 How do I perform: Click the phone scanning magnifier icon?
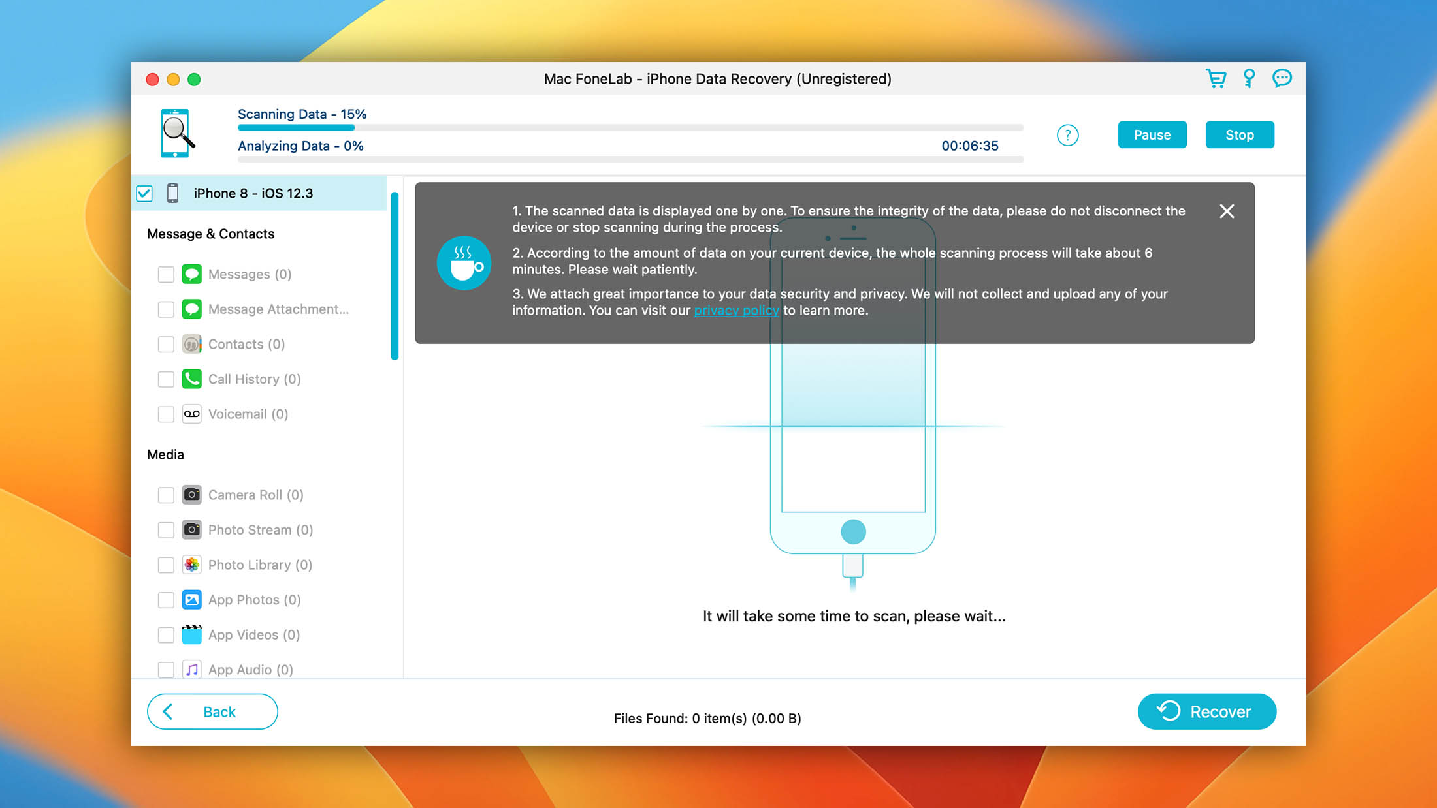tap(178, 133)
